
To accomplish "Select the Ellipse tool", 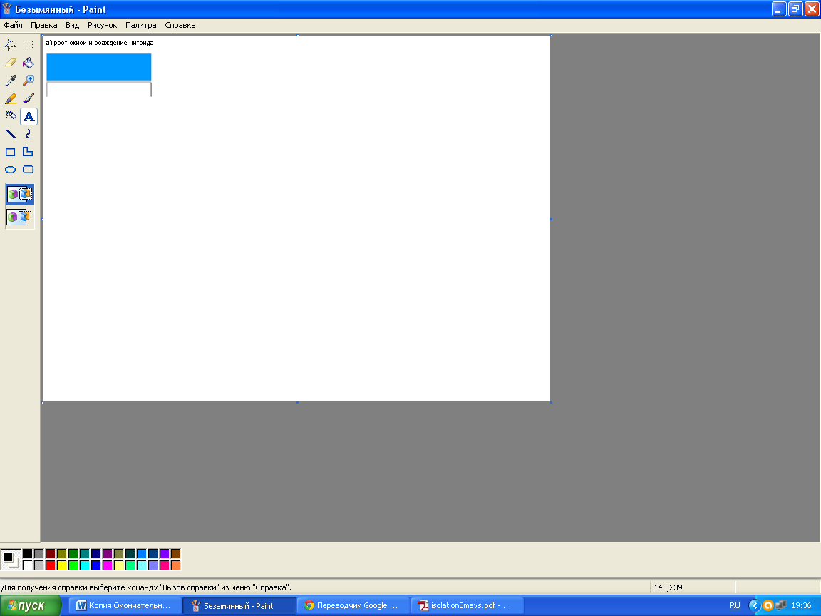I will 11,169.
